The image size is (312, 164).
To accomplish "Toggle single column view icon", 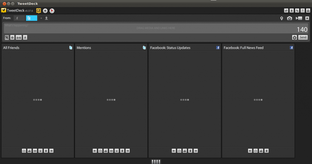I will click(292, 11).
